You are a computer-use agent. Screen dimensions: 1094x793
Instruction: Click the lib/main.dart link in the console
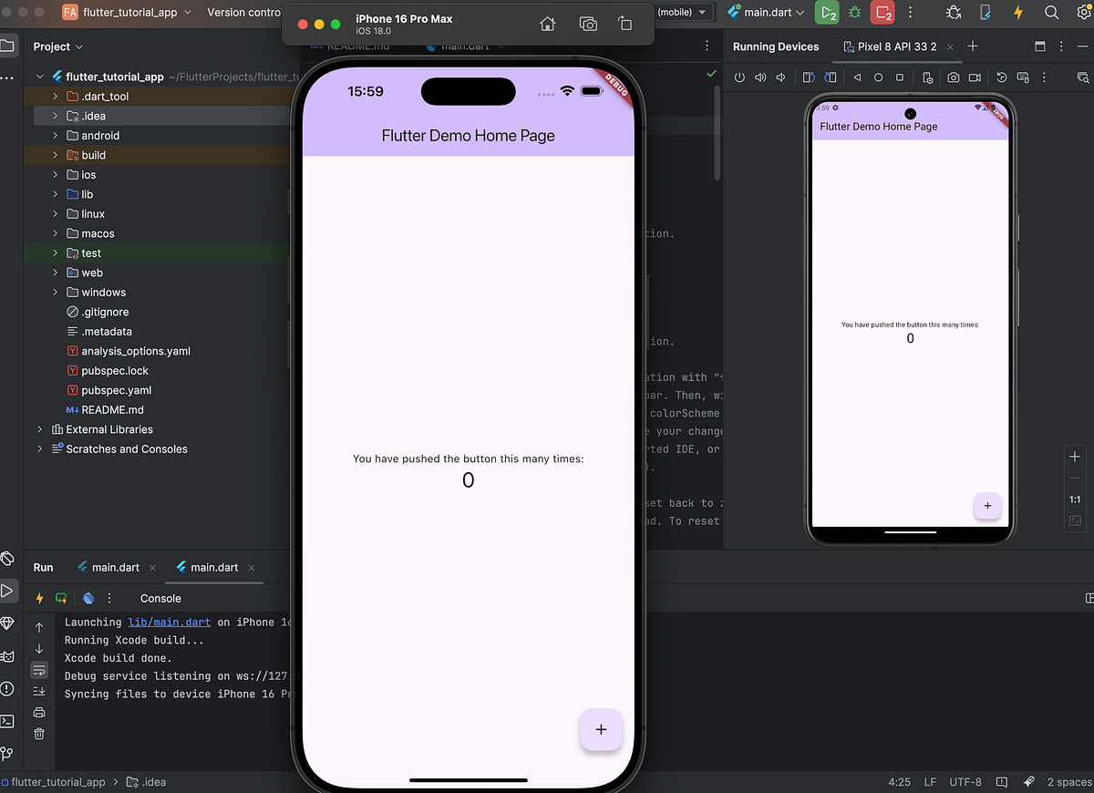click(169, 622)
